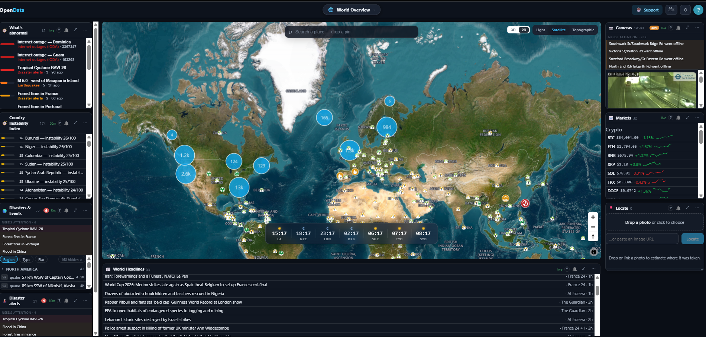The width and height of the screenshot is (706, 337).
Task: Show help for World Headlines panel
Action: [x=567, y=269]
